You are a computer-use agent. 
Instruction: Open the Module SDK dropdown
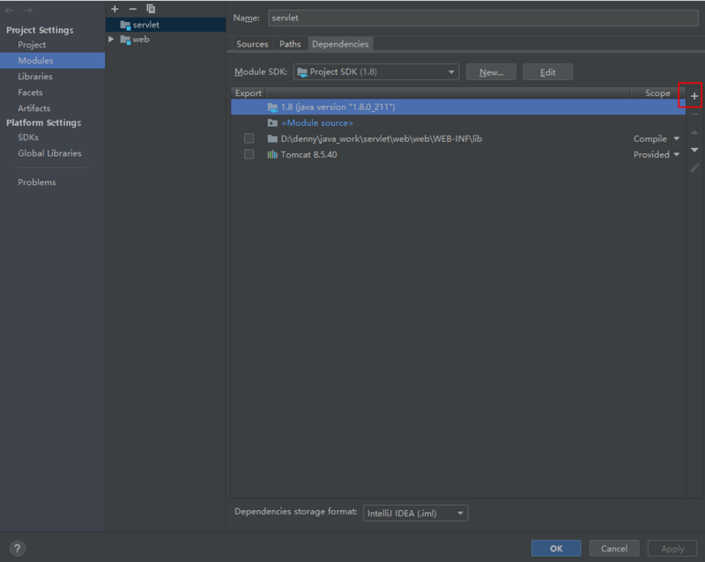click(x=376, y=72)
